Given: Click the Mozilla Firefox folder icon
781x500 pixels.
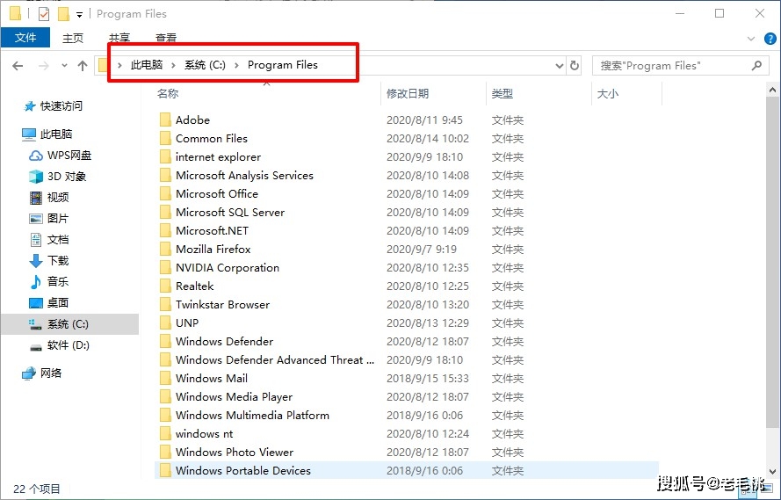Looking at the screenshot, I should coord(165,249).
